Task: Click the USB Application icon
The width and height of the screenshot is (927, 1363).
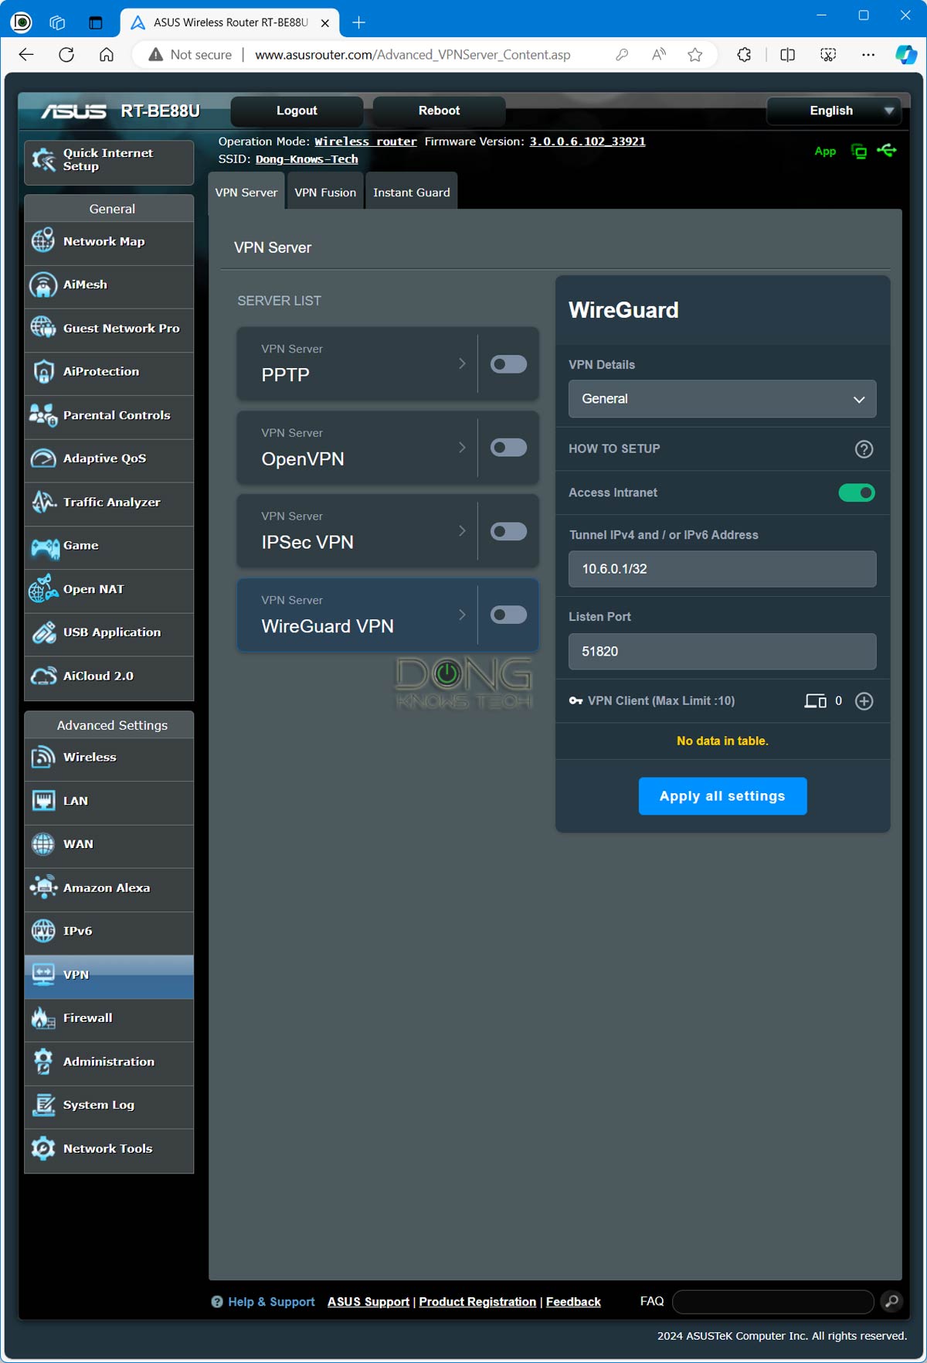Action: click(x=43, y=632)
